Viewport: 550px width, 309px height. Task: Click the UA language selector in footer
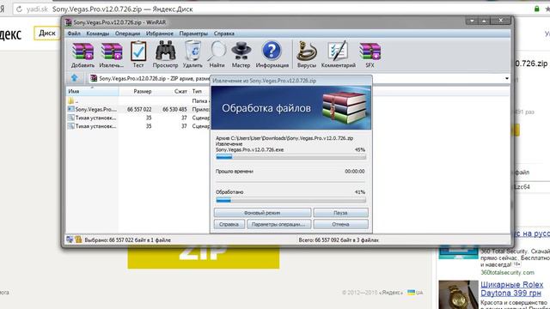click(x=415, y=293)
